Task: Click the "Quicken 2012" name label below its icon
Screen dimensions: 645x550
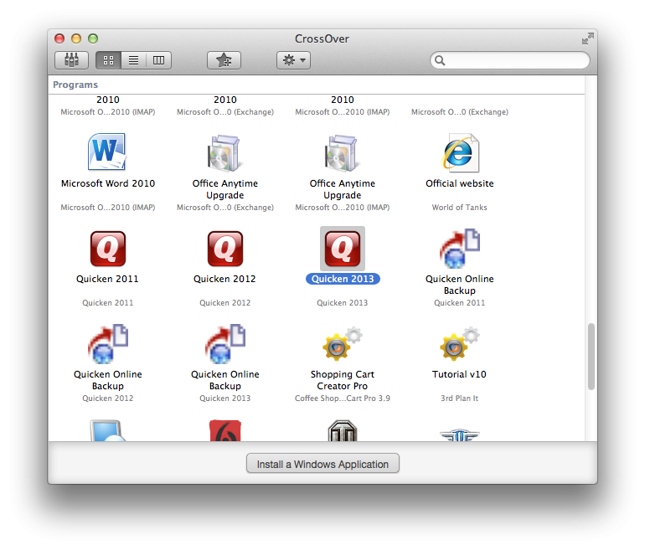Action: point(224,279)
